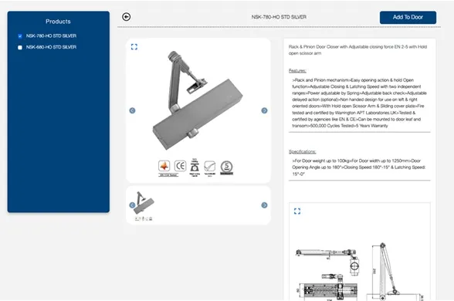Viewport: 454px width, 301px height.
Task: Move thumbnail strip to previous items
Action: pyautogui.click(x=132, y=205)
